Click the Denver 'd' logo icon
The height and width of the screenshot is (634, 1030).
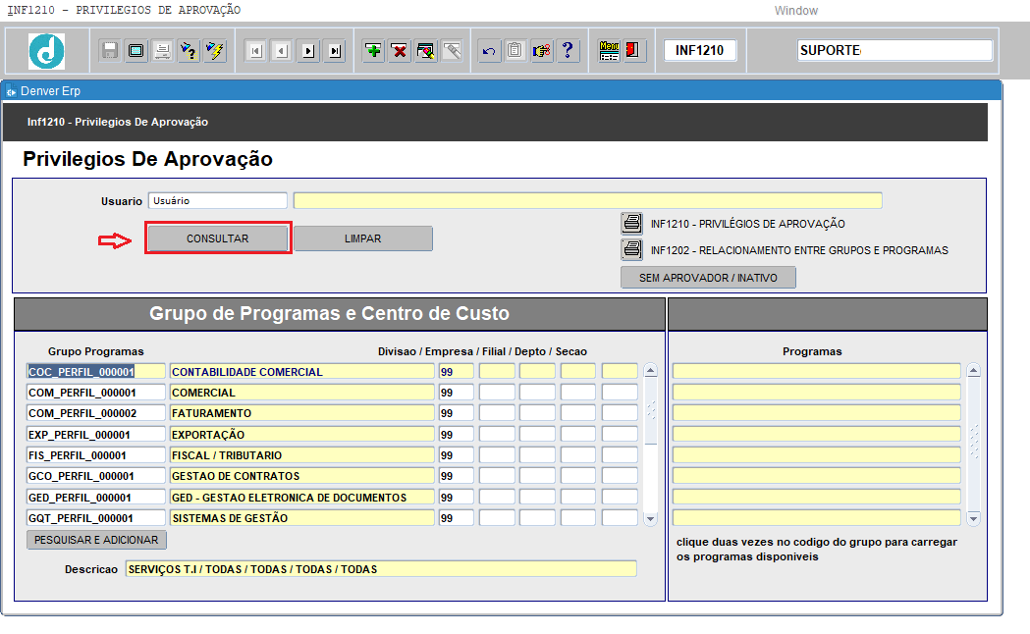(46, 51)
